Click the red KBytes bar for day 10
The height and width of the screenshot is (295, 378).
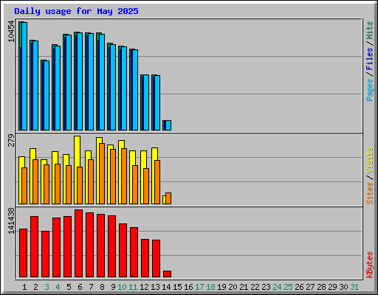tap(123, 251)
